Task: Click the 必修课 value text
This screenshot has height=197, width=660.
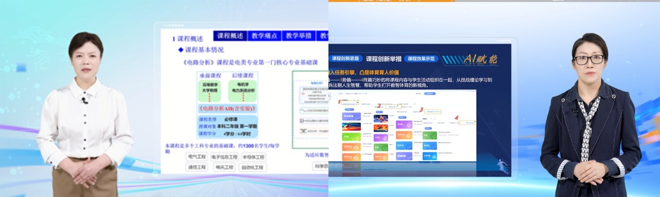Action: click(231, 119)
